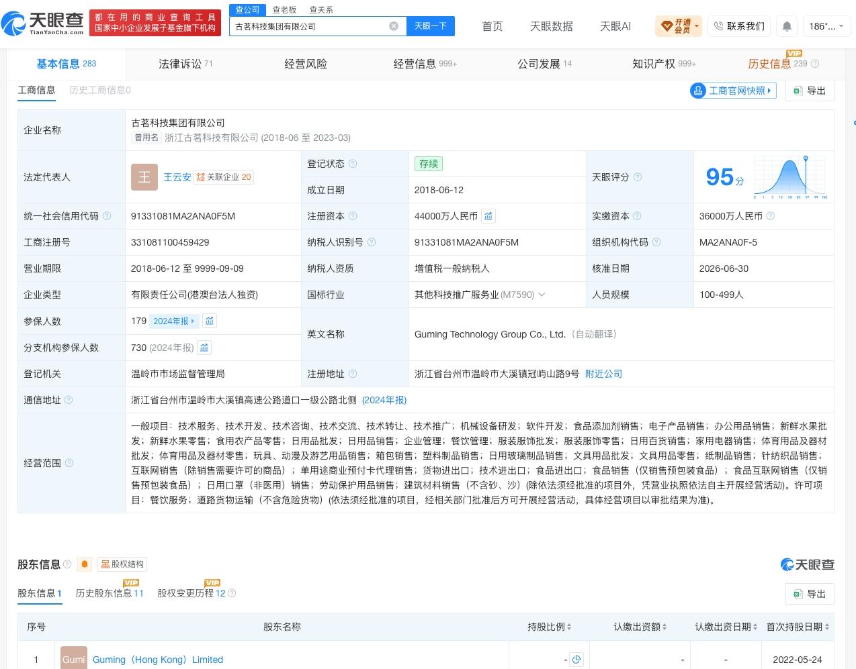The height and width of the screenshot is (669, 856).
Task: Select the 历史股东信息 sub-tab
Action: coord(110,593)
